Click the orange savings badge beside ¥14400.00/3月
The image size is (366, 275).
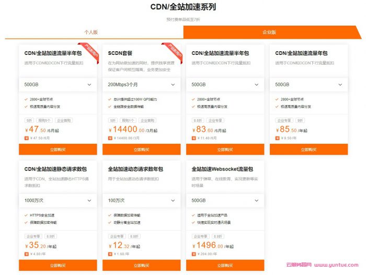pyautogui.click(x=110, y=138)
